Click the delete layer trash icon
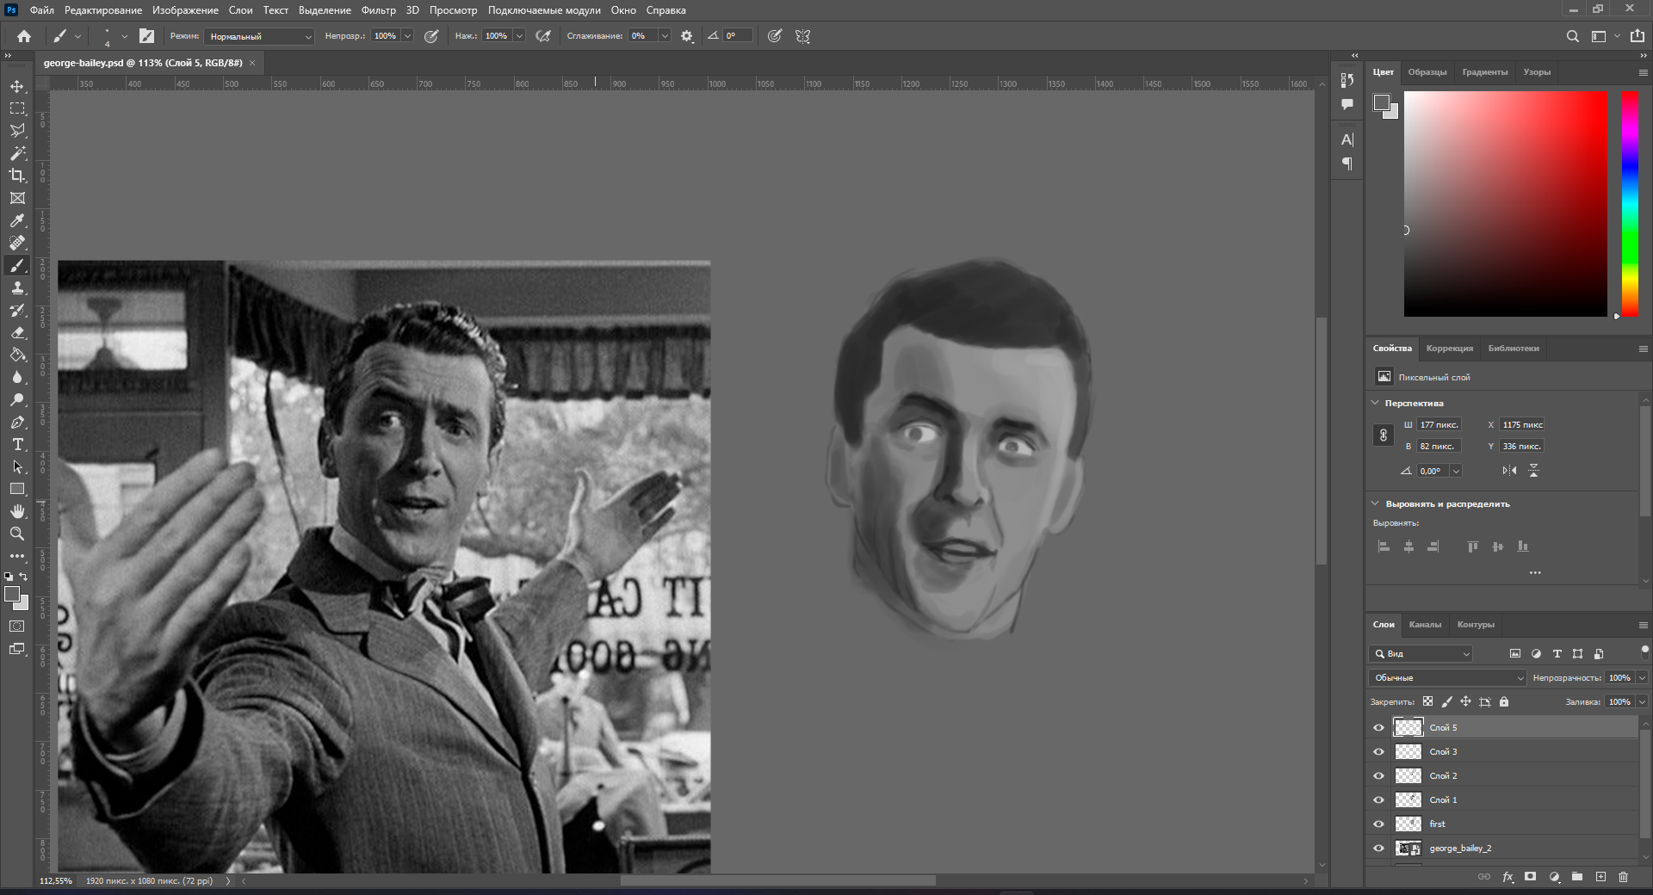The height and width of the screenshot is (895, 1653). (1623, 877)
